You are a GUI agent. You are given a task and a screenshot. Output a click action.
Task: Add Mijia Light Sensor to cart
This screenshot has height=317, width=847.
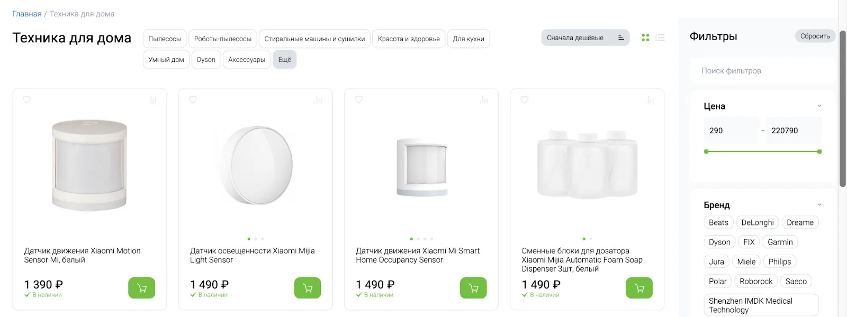coord(308,288)
